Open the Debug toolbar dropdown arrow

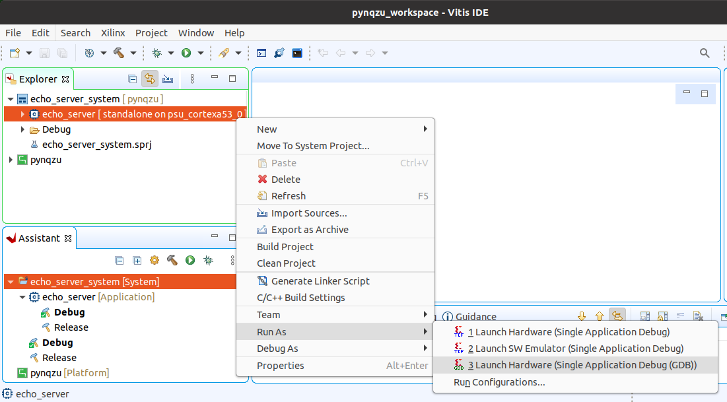pos(170,53)
